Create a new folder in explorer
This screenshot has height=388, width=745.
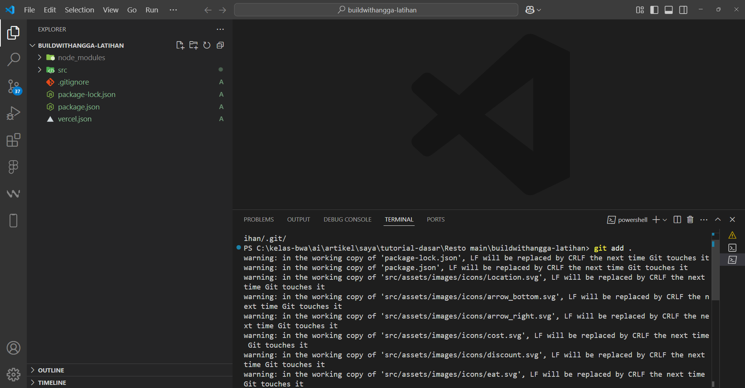[193, 45]
